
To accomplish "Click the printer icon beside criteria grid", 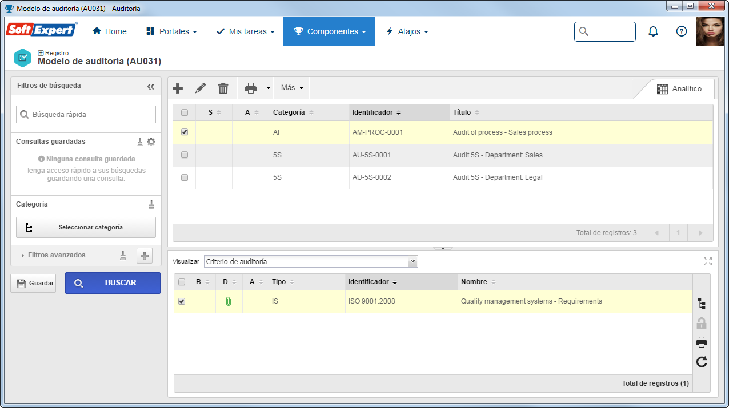I will coord(702,342).
